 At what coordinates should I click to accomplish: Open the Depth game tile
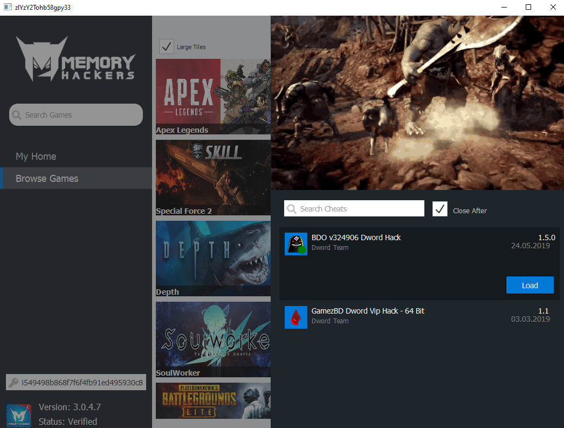[214, 259]
